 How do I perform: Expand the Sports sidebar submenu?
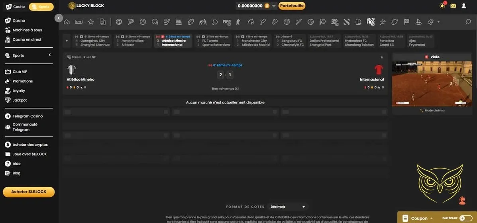(x=49, y=55)
